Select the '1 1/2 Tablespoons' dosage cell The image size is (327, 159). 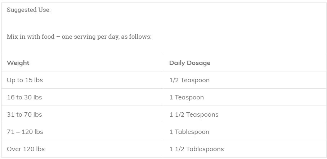(196, 149)
